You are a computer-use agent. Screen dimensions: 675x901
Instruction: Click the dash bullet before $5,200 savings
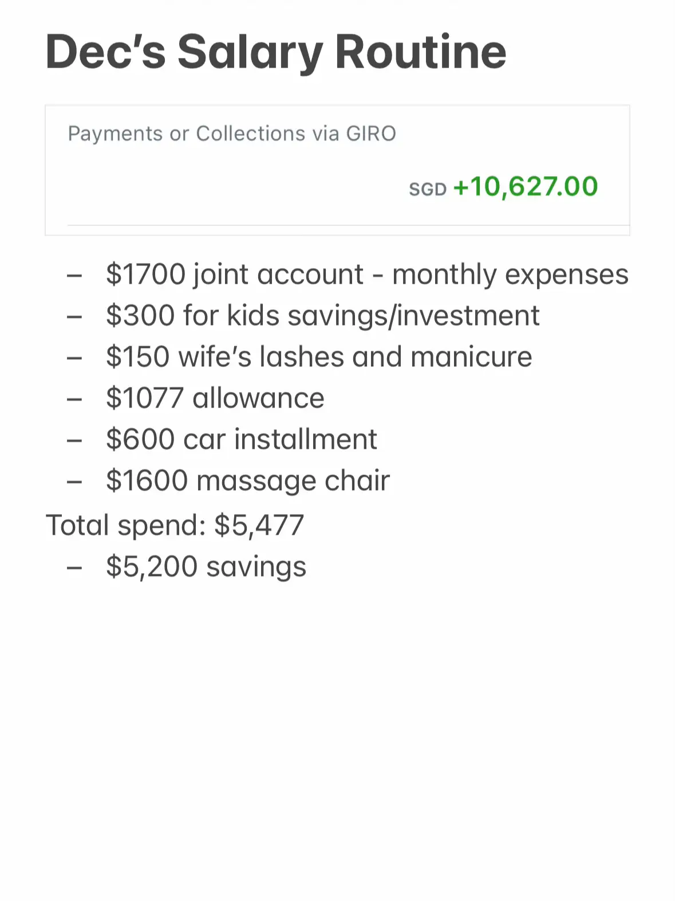tap(74, 568)
